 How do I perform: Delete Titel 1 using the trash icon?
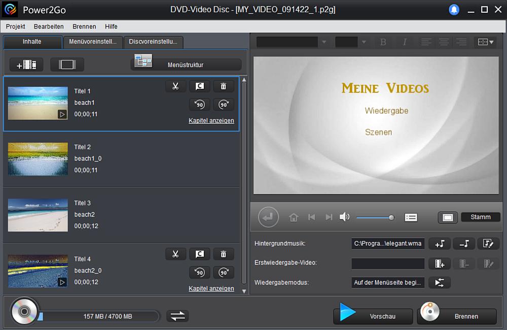click(x=224, y=86)
